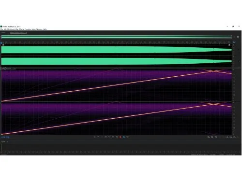Viewport: 242px width, 181px height.
Task: Open the Effects menu
Action: pyautogui.click(x=21, y=29)
